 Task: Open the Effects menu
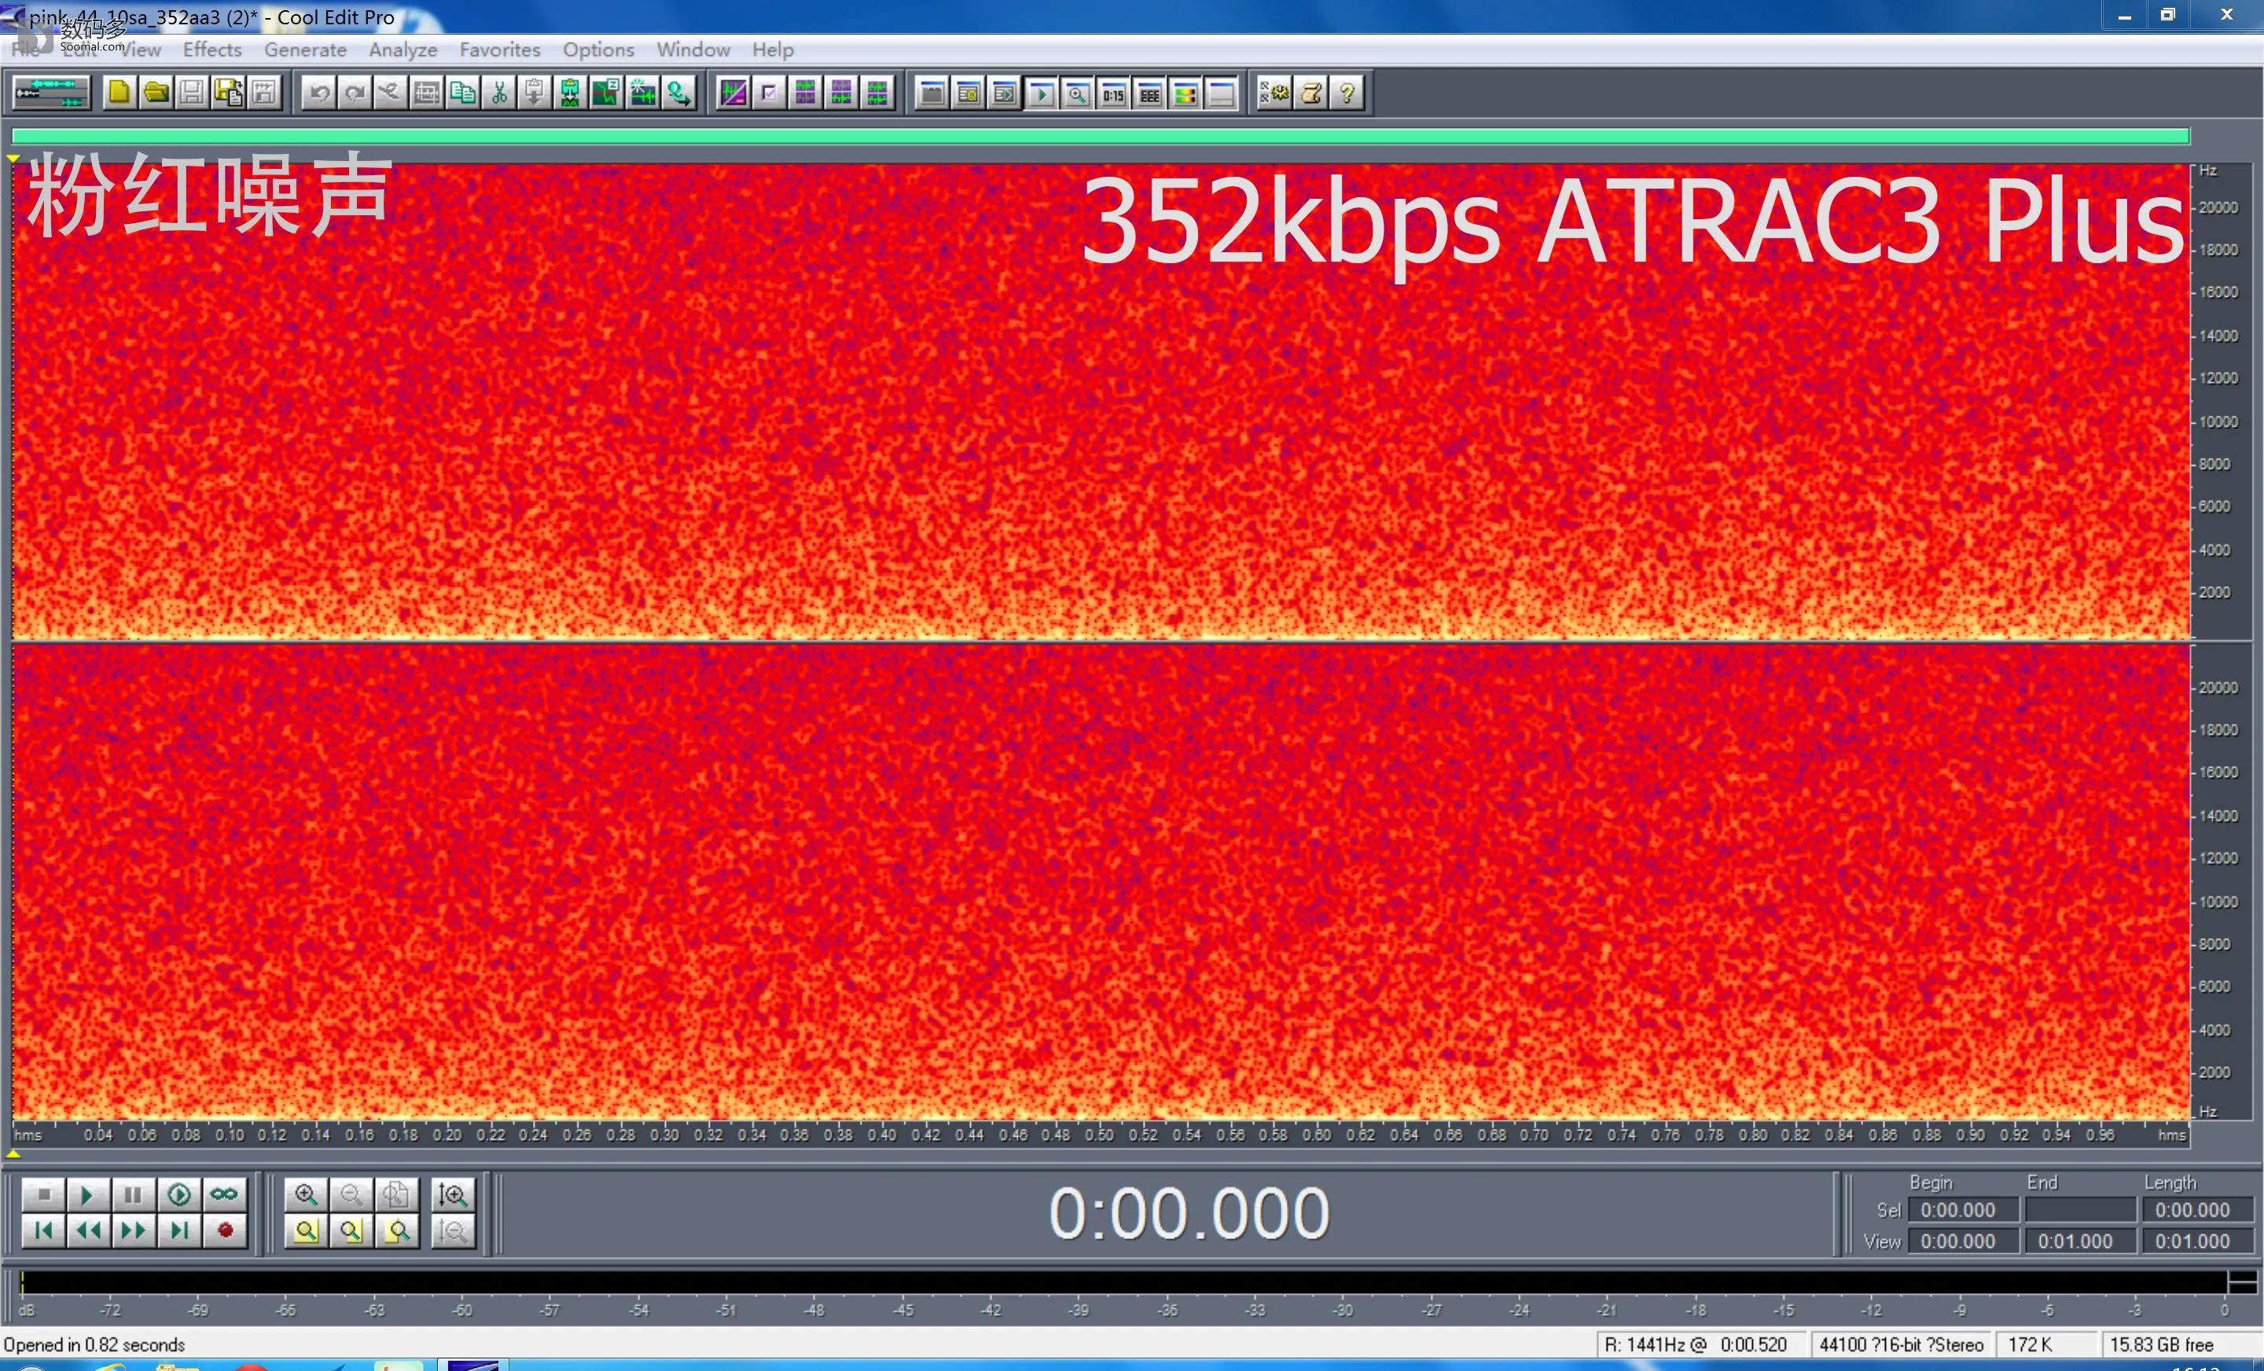point(212,49)
